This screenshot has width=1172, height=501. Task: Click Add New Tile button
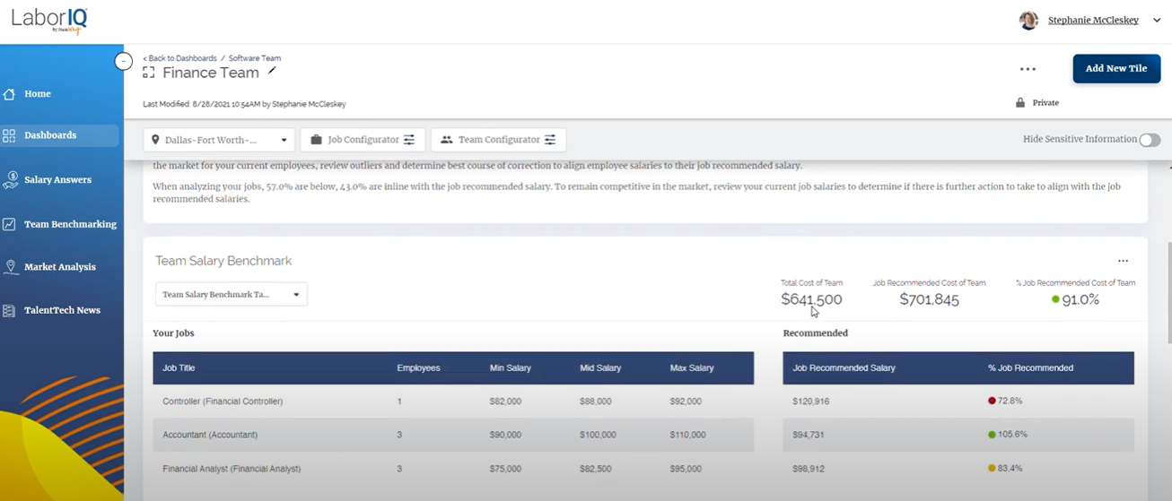1116,69
